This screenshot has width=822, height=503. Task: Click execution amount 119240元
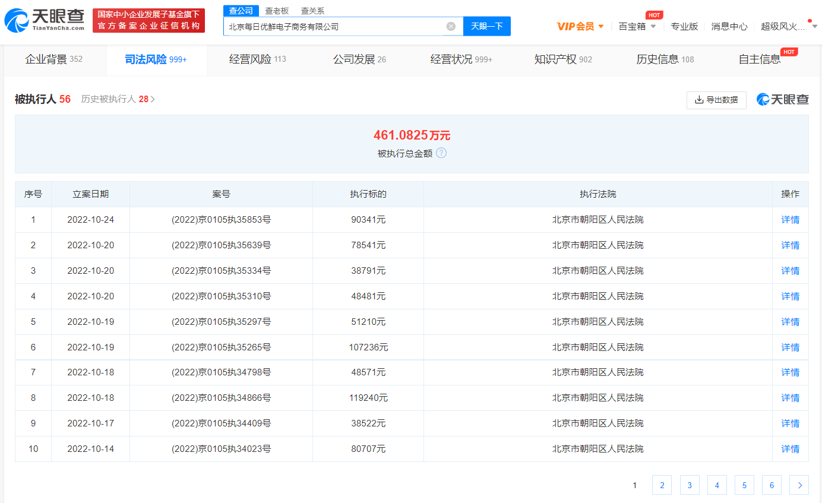point(368,398)
